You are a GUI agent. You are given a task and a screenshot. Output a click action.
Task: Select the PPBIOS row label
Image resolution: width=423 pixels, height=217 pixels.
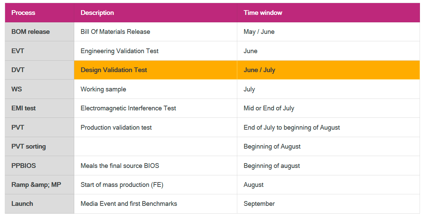tap(24, 166)
